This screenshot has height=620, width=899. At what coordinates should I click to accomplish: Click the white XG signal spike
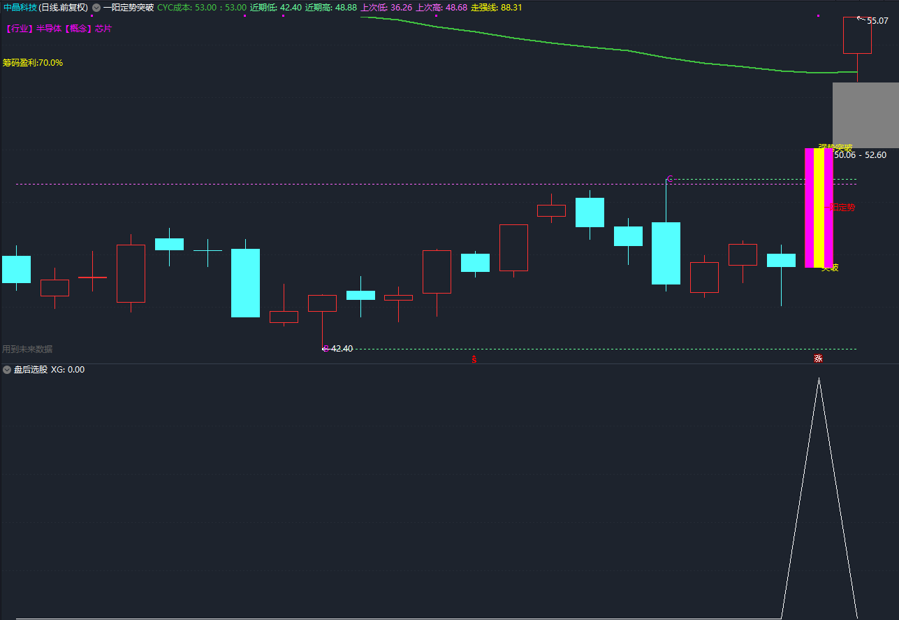[819, 498]
